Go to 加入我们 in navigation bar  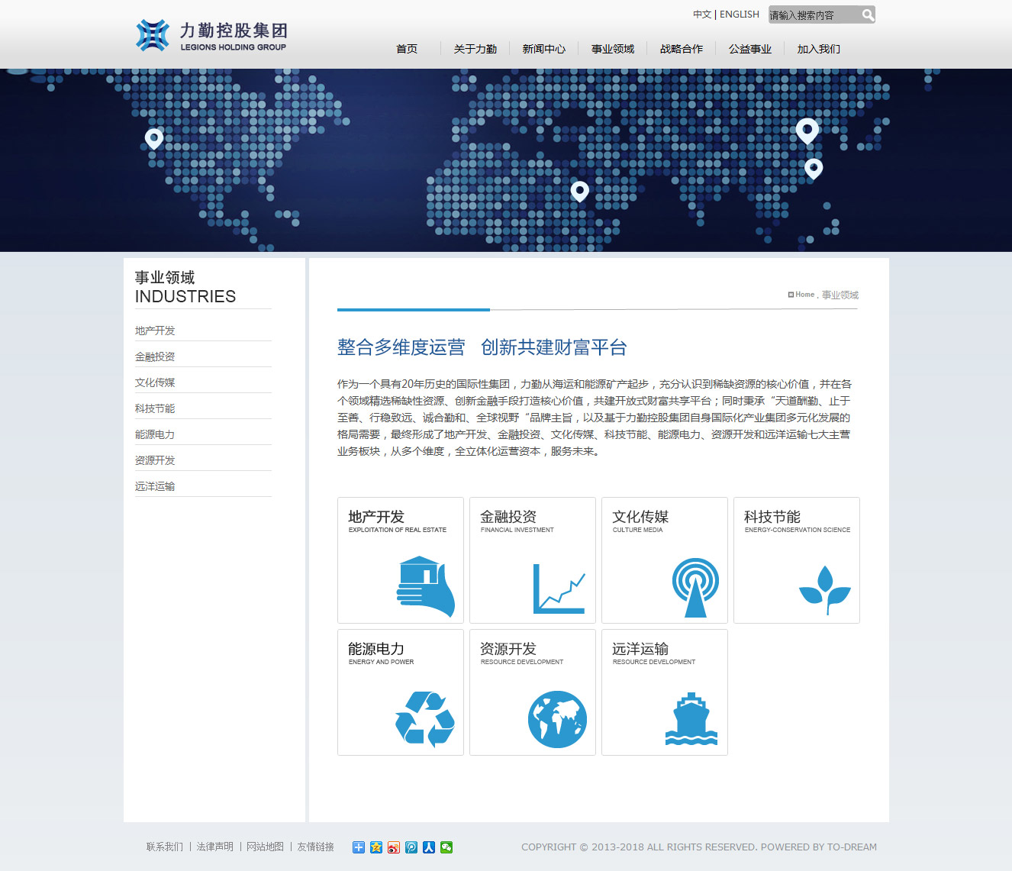pos(818,49)
